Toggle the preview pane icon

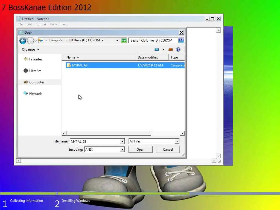tap(171, 49)
